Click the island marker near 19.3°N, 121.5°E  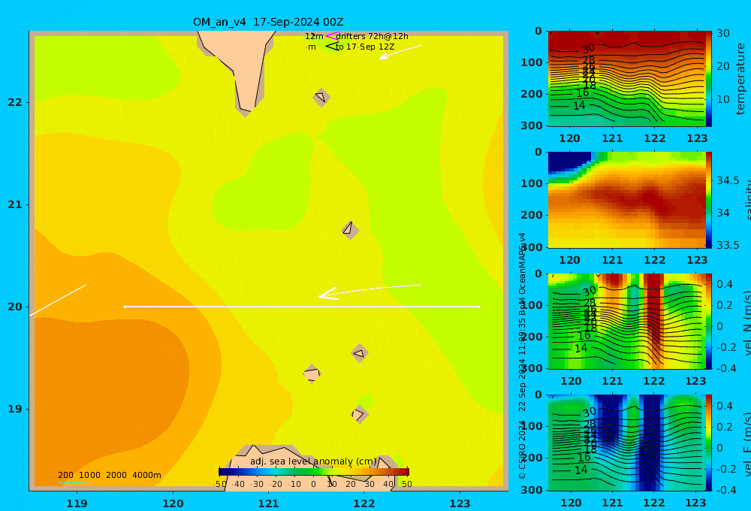point(312,373)
